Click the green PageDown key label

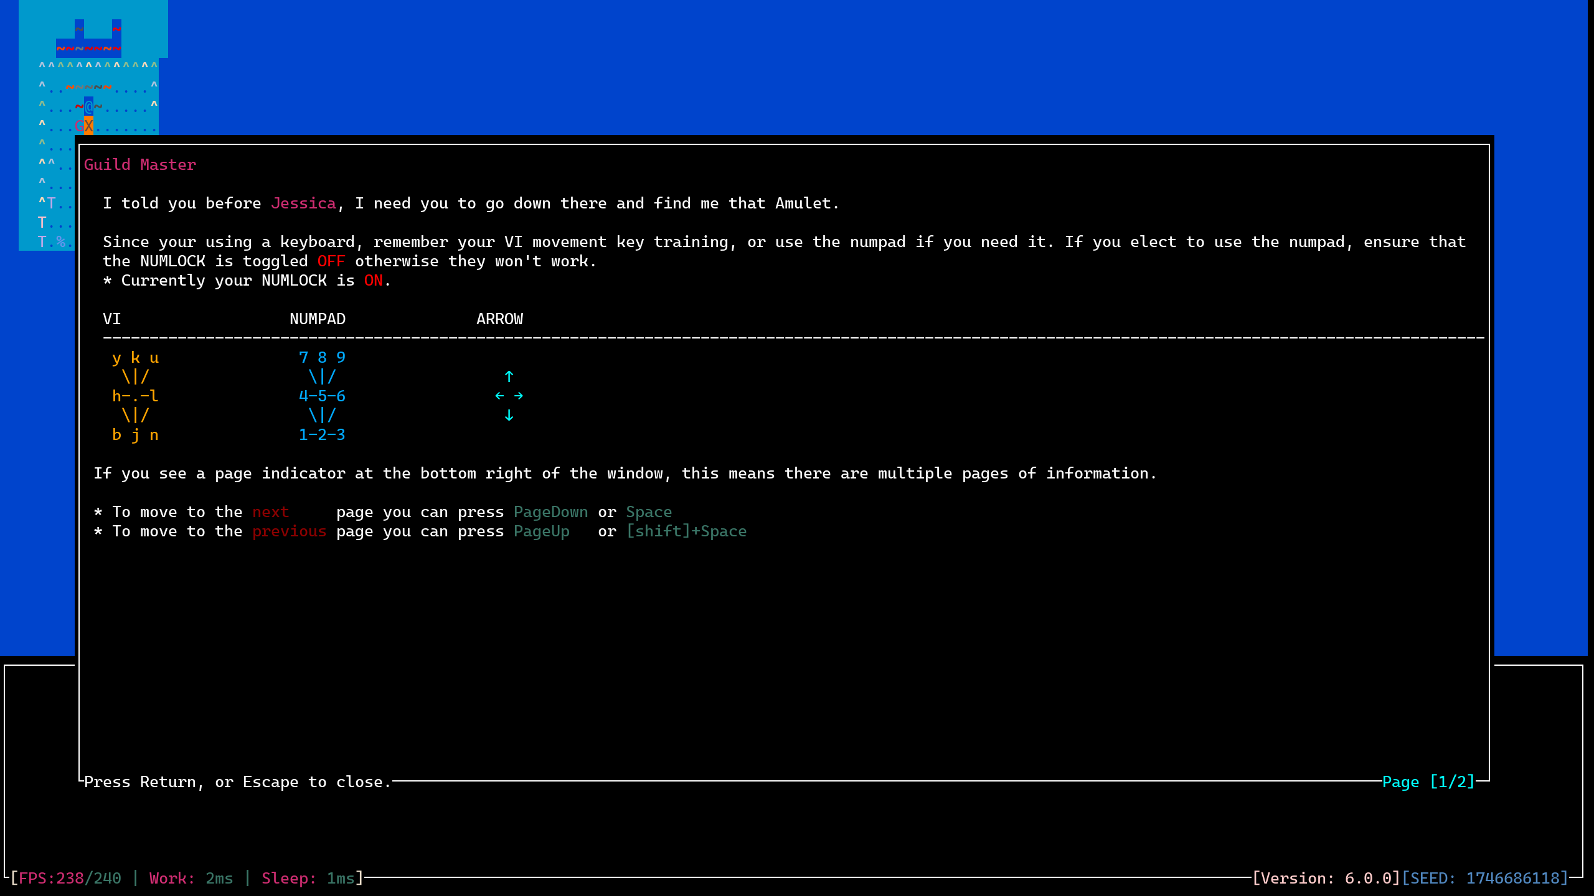click(550, 512)
